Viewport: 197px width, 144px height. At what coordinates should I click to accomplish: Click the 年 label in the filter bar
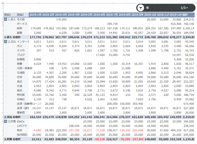coord(148,8)
